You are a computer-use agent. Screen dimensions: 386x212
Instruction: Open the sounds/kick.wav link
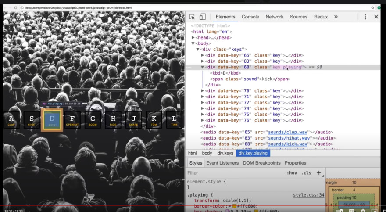click(x=288, y=144)
